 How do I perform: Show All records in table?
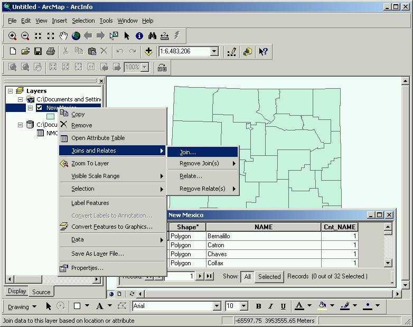point(247,277)
